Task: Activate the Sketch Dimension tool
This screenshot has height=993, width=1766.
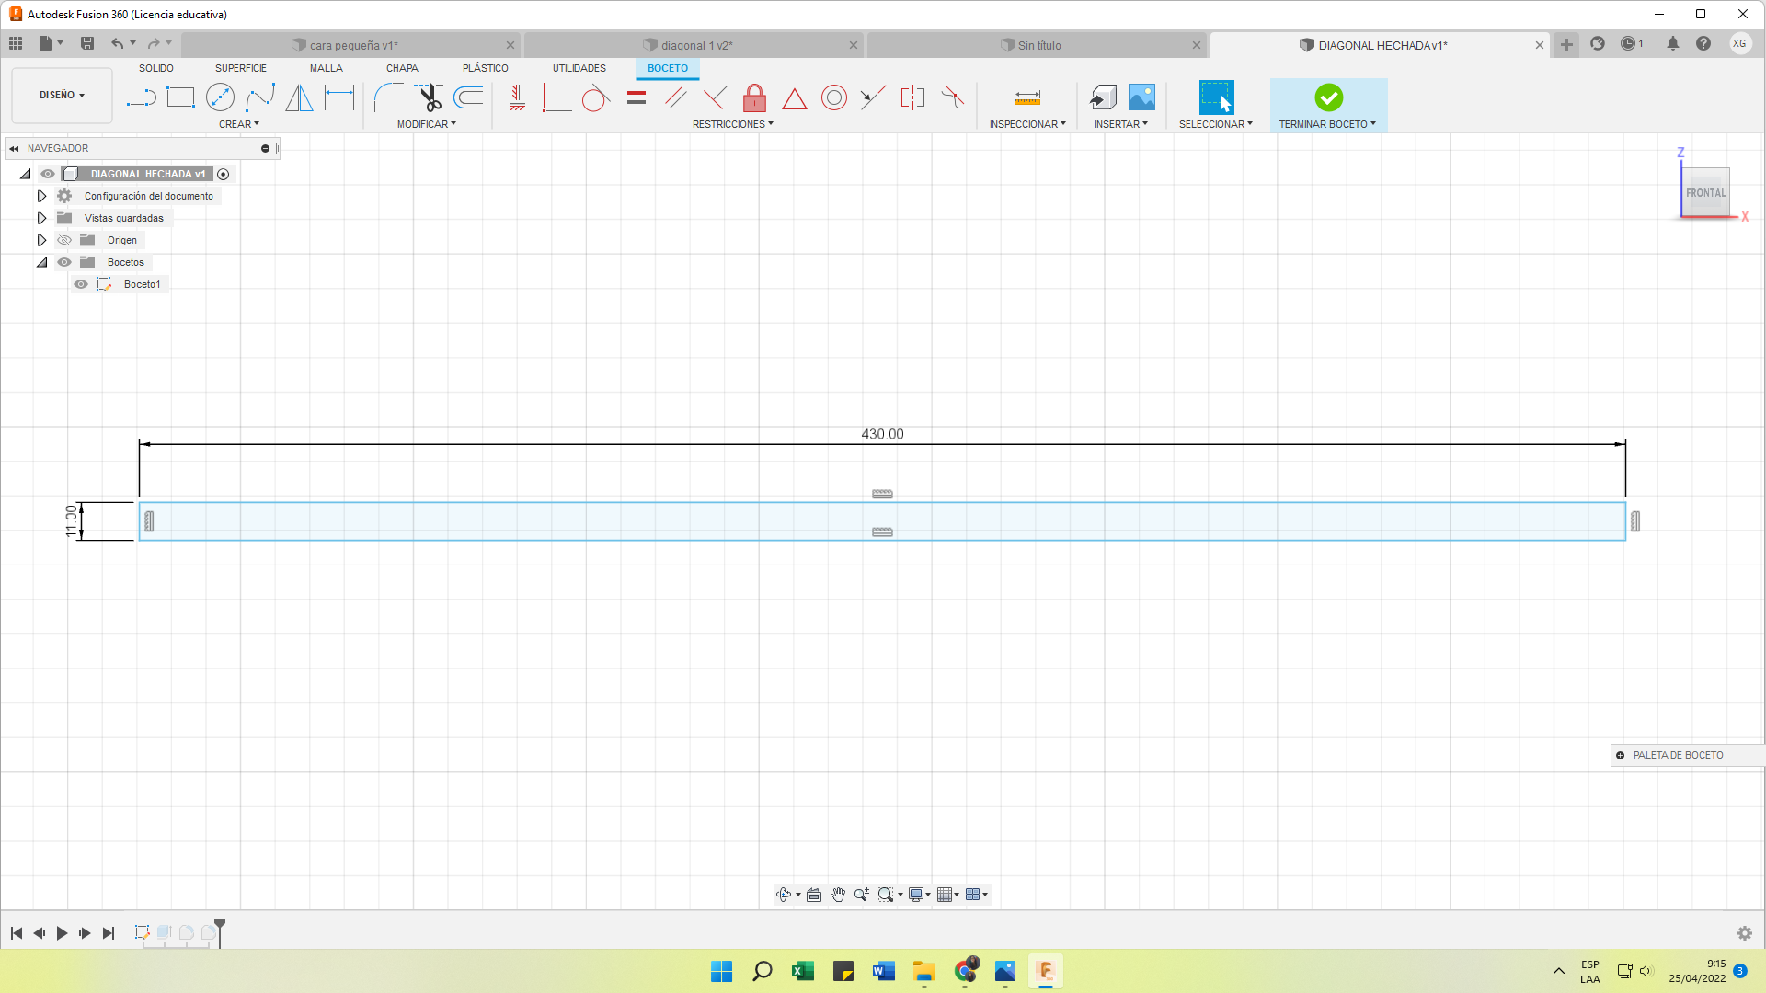Action: click(338, 97)
